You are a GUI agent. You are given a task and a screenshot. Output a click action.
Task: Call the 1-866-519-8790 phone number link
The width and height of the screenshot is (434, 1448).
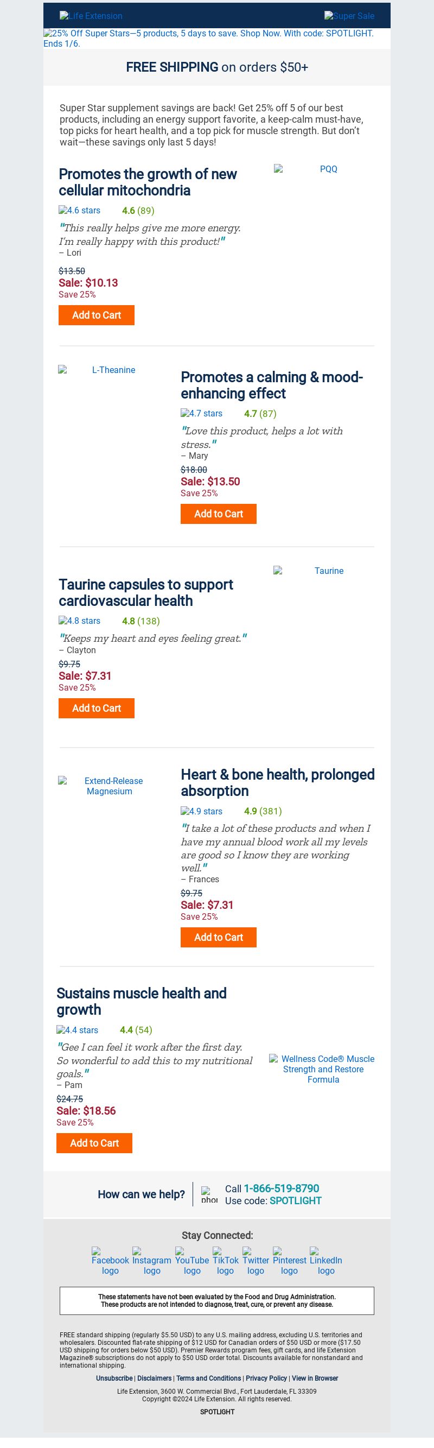281,1188
